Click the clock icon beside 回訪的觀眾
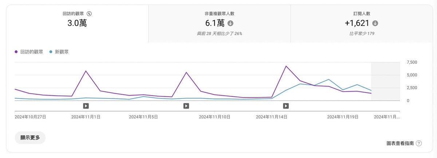Viewport: 437px width, 158px height. click(90, 13)
